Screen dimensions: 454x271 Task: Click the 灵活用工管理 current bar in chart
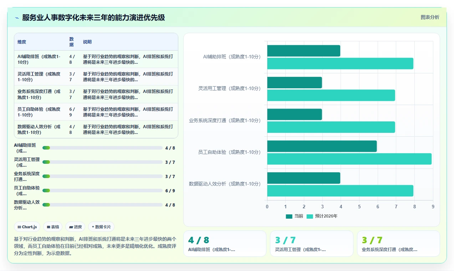[x=295, y=83]
